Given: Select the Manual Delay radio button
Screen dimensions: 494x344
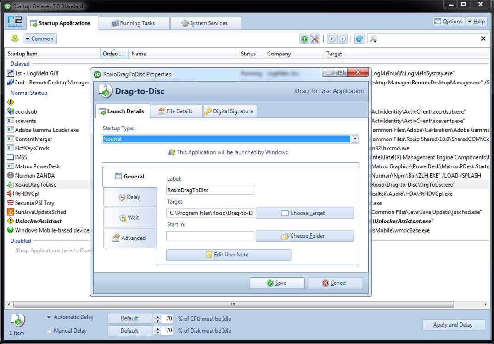Looking at the screenshot, I should click(x=49, y=331).
